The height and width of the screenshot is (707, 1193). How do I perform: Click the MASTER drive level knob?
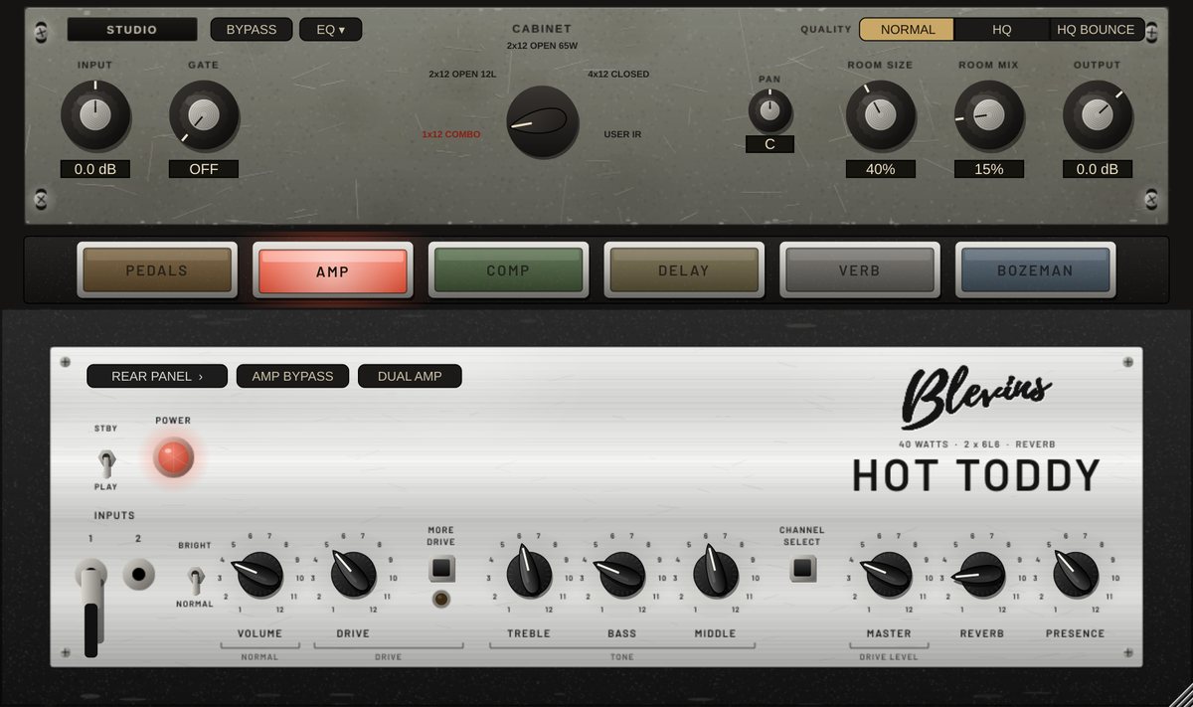[x=889, y=574]
